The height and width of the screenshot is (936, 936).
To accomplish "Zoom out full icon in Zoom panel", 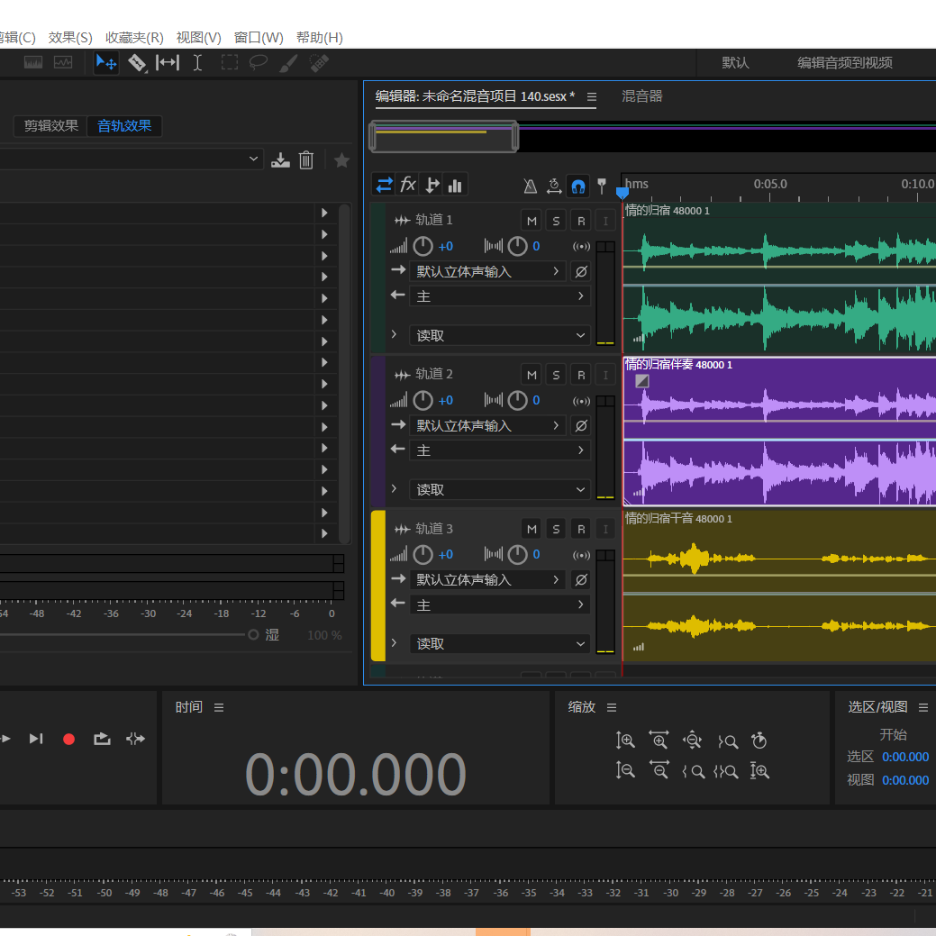I will click(x=693, y=741).
